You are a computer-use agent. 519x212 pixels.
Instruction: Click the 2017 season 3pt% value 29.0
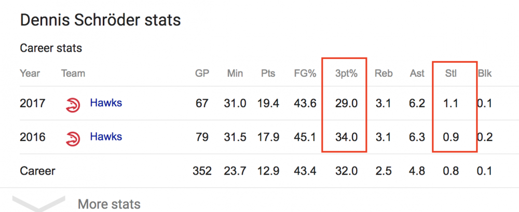(x=347, y=103)
